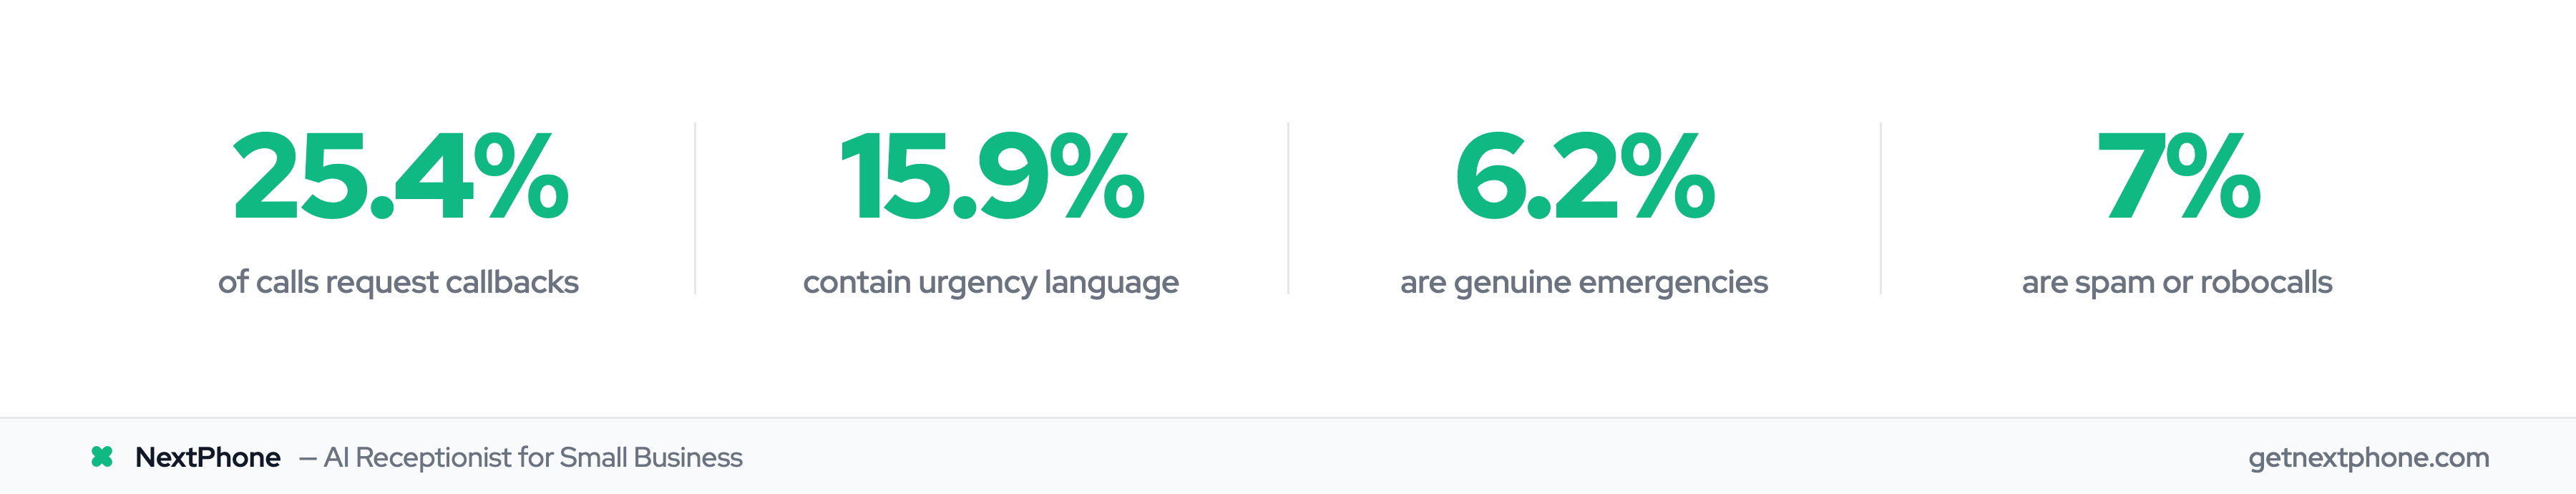Click the divider between 25.4% and 15.9%
Viewport: 2576px width, 494px height.
[695, 208]
